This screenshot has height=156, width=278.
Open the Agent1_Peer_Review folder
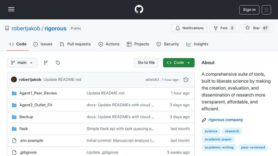[x=38, y=93]
